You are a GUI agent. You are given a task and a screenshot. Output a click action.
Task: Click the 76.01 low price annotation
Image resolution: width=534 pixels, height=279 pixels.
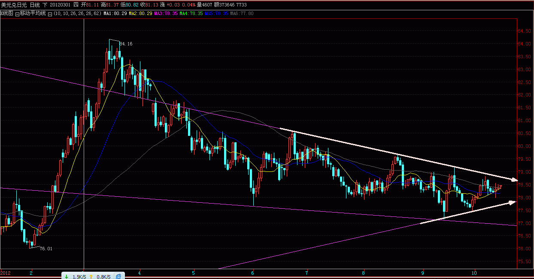(x=46, y=248)
